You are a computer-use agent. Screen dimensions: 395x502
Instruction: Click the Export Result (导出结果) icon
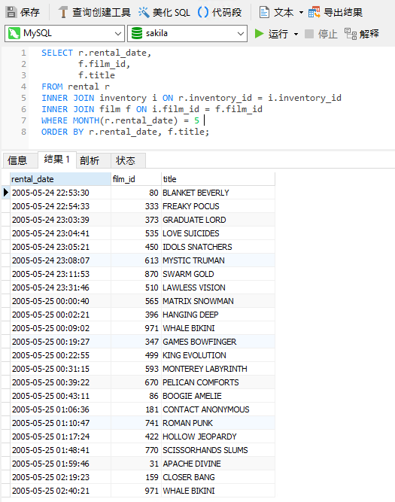click(314, 12)
